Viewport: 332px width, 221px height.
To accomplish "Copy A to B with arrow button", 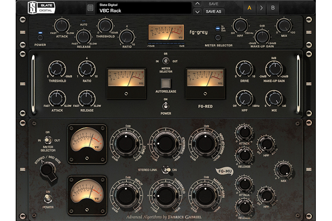I will click(261, 8).
